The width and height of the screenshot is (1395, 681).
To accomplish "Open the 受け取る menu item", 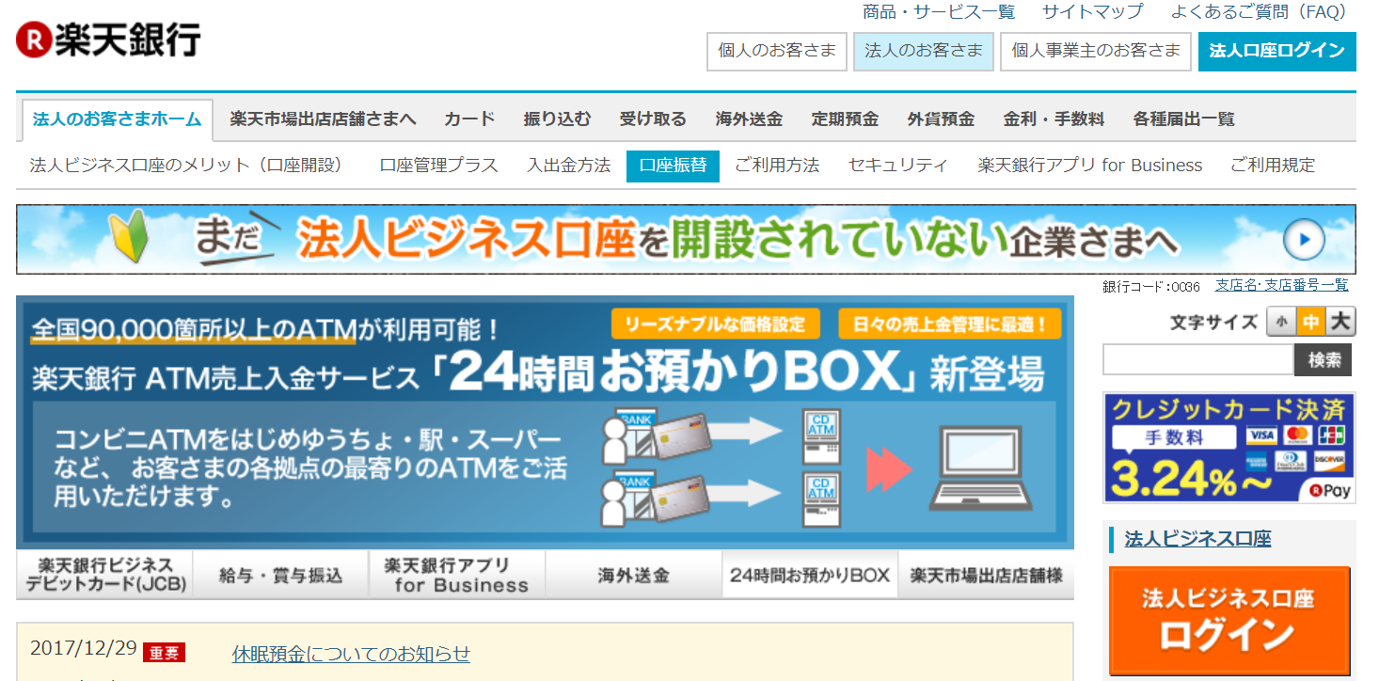I will (x=653, y=119).
